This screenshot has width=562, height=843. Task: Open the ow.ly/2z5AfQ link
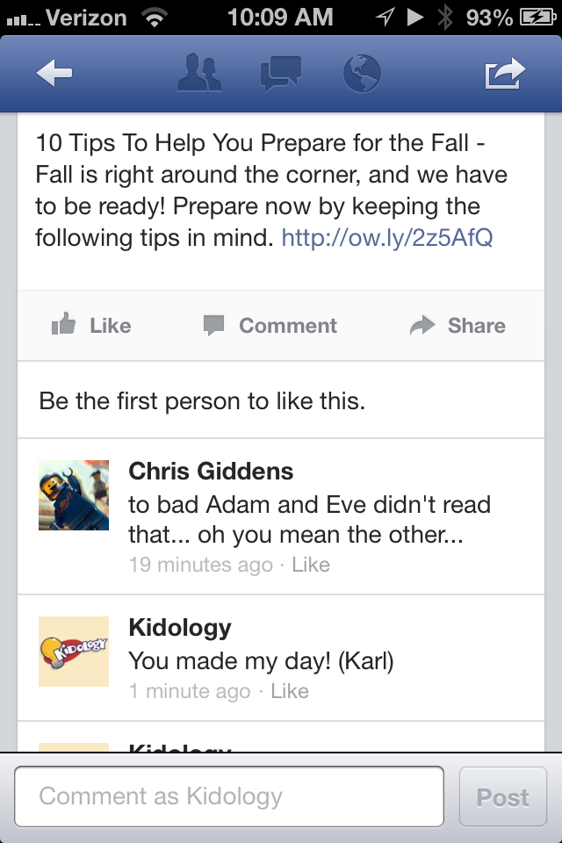coord(386,238)
